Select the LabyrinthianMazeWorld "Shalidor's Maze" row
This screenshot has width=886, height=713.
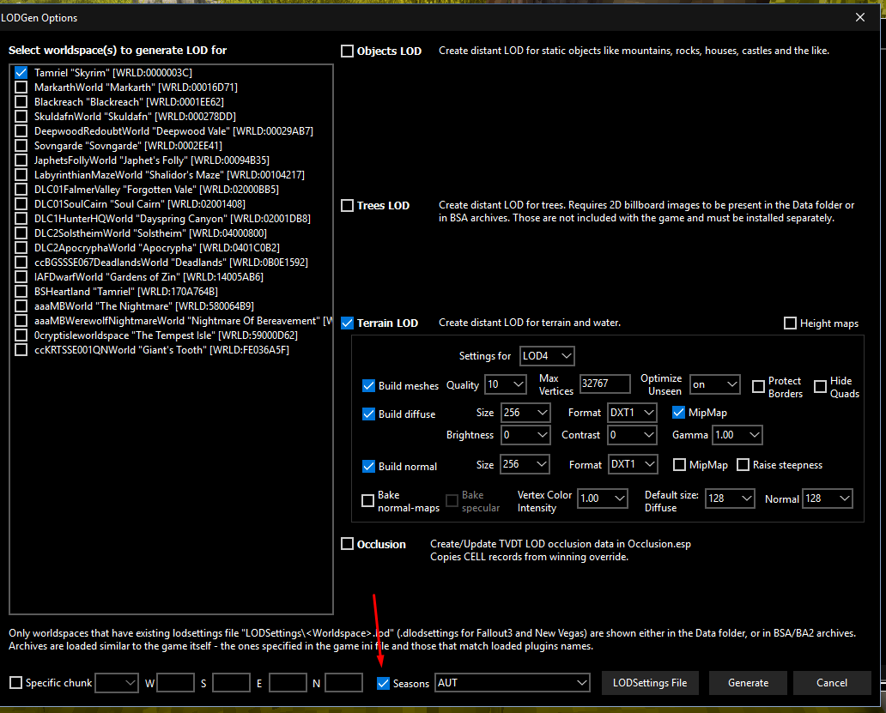tap(172, 175)
